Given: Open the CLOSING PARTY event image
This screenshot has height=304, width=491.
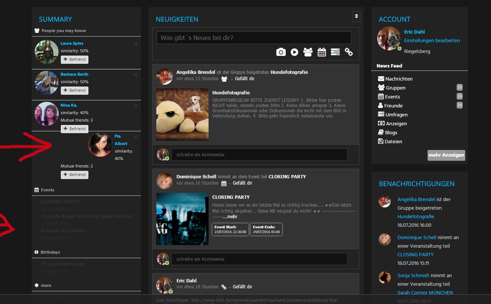Looking at the screenshot, I should [x=182, y=219].
